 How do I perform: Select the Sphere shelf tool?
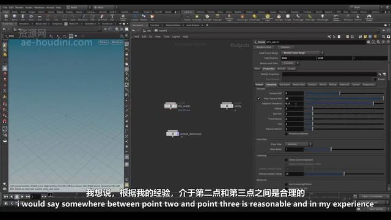pos(15,17)
